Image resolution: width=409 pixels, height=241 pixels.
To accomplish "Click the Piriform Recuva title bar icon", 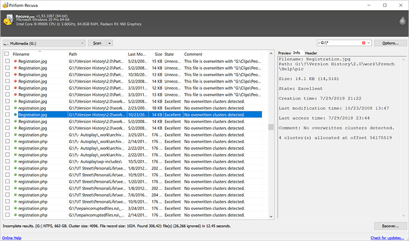I will pos(5,5).
